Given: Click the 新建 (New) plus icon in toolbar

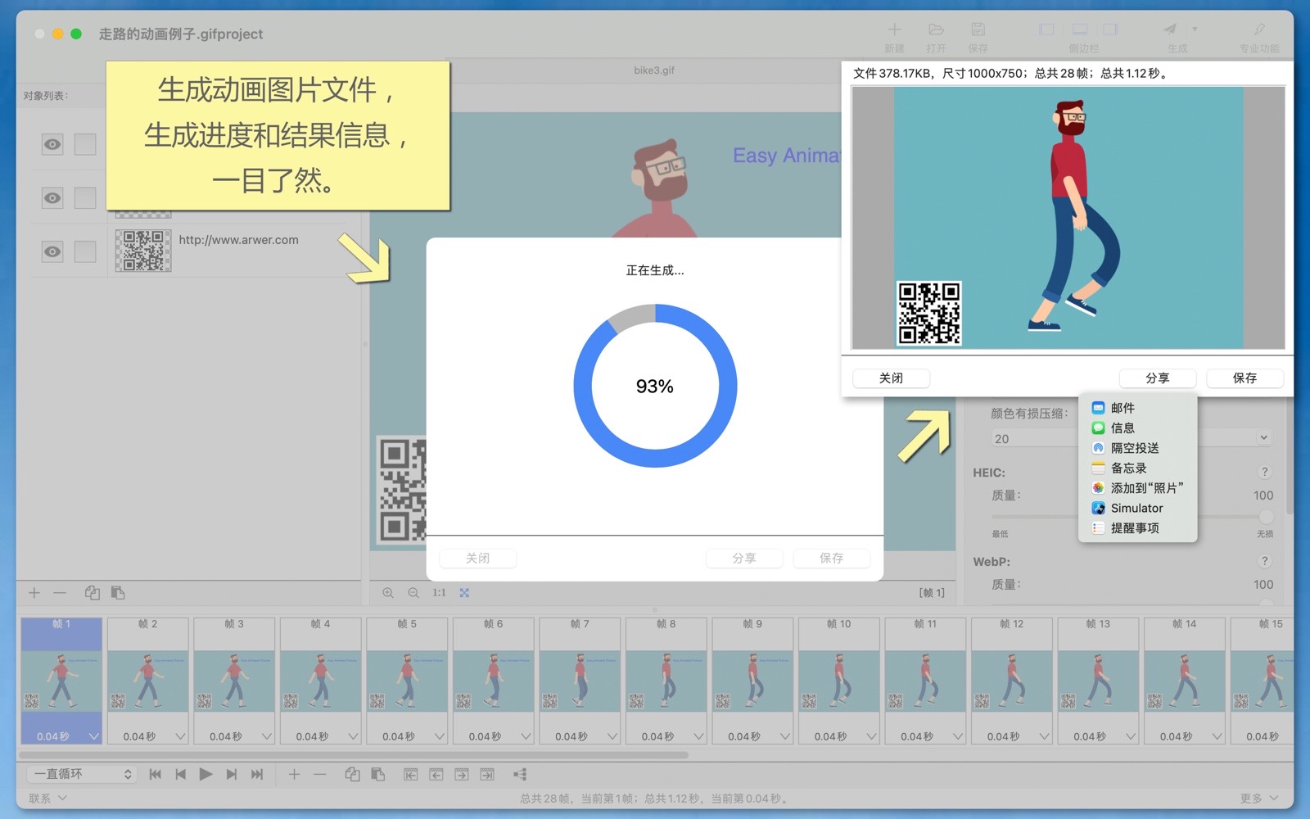Looking at the screenshot, I should 894,29.
